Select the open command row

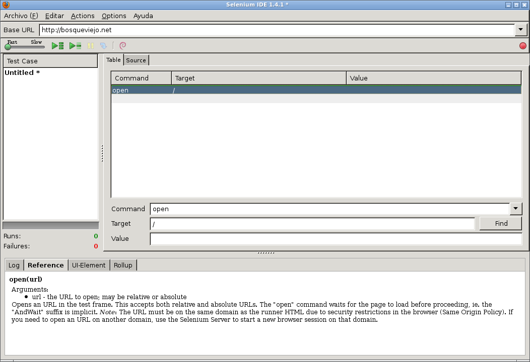pyautogui.click(x=316, y=90)
